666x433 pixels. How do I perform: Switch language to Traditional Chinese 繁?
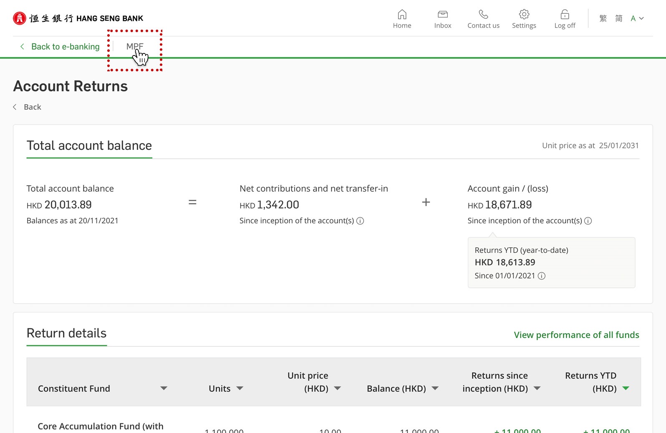(603, 18)
